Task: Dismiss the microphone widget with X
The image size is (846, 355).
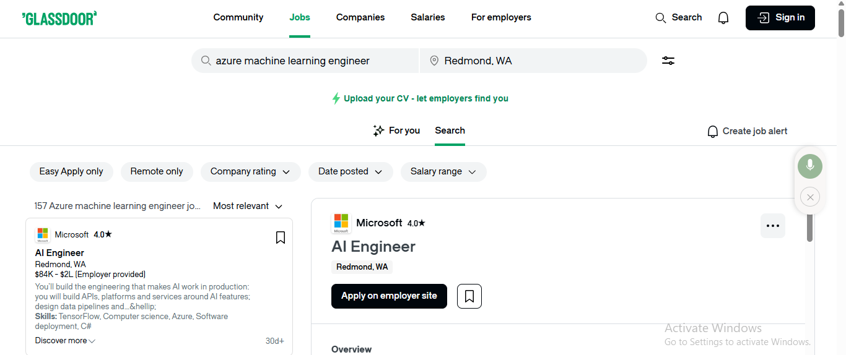Action: tap(810, 197)
